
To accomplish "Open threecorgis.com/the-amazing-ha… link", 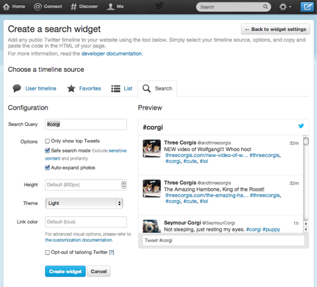I will pyautogui.click(x=207, y=195).
